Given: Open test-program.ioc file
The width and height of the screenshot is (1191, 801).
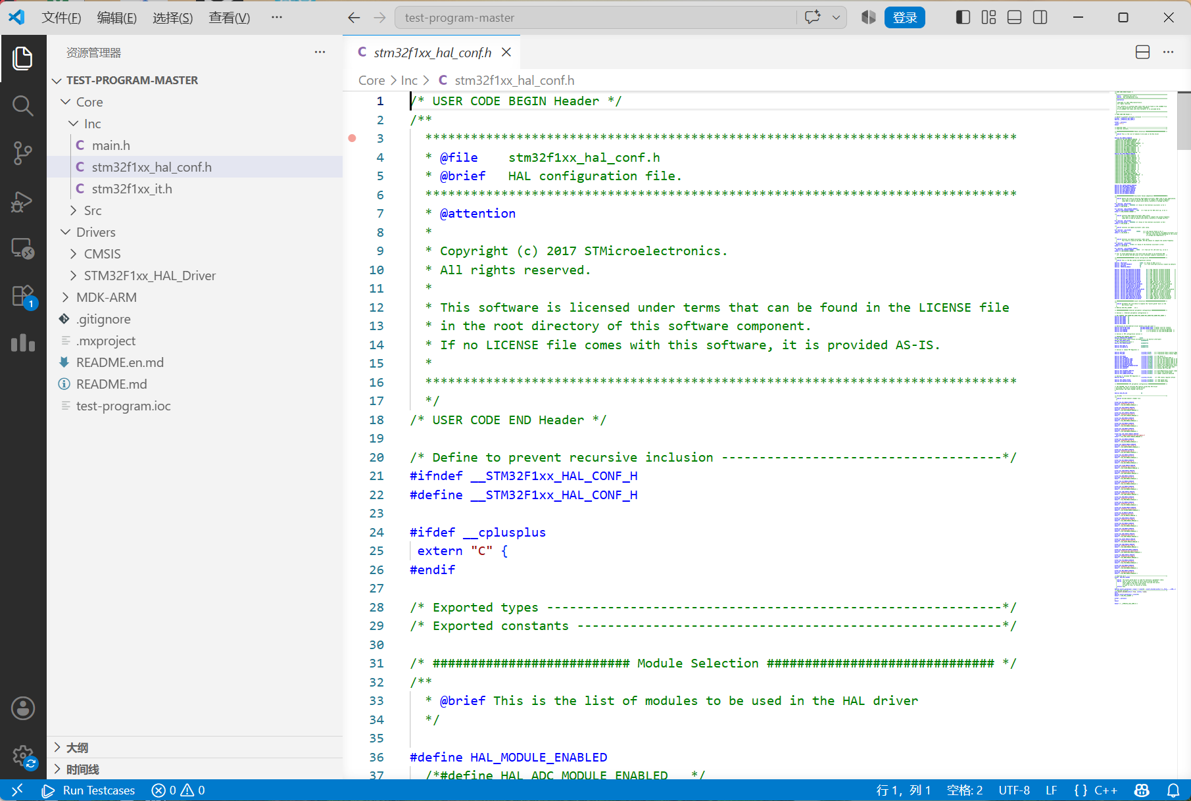Looking at the screenshot, I should [195, 406].
